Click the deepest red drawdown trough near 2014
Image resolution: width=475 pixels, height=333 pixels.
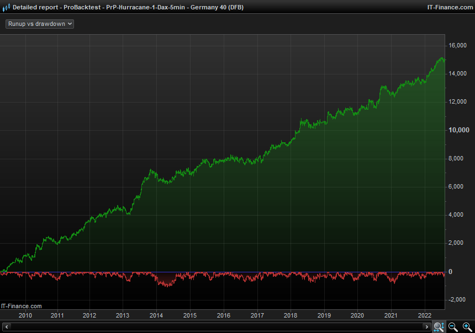(165, 285)
